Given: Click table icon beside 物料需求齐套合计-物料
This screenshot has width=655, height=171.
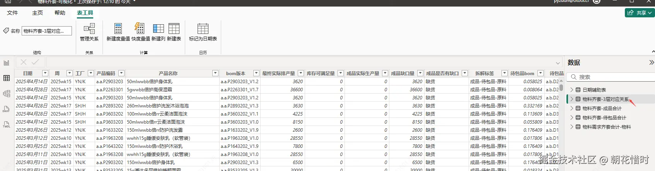Looking at the screenshot, I should pos(578,127).
